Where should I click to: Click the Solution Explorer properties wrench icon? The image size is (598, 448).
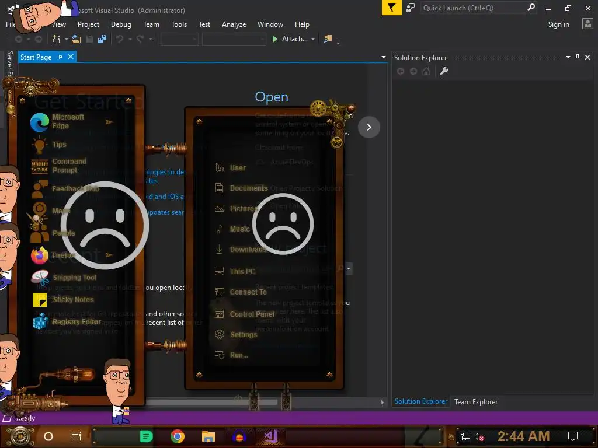pos(444,71)
